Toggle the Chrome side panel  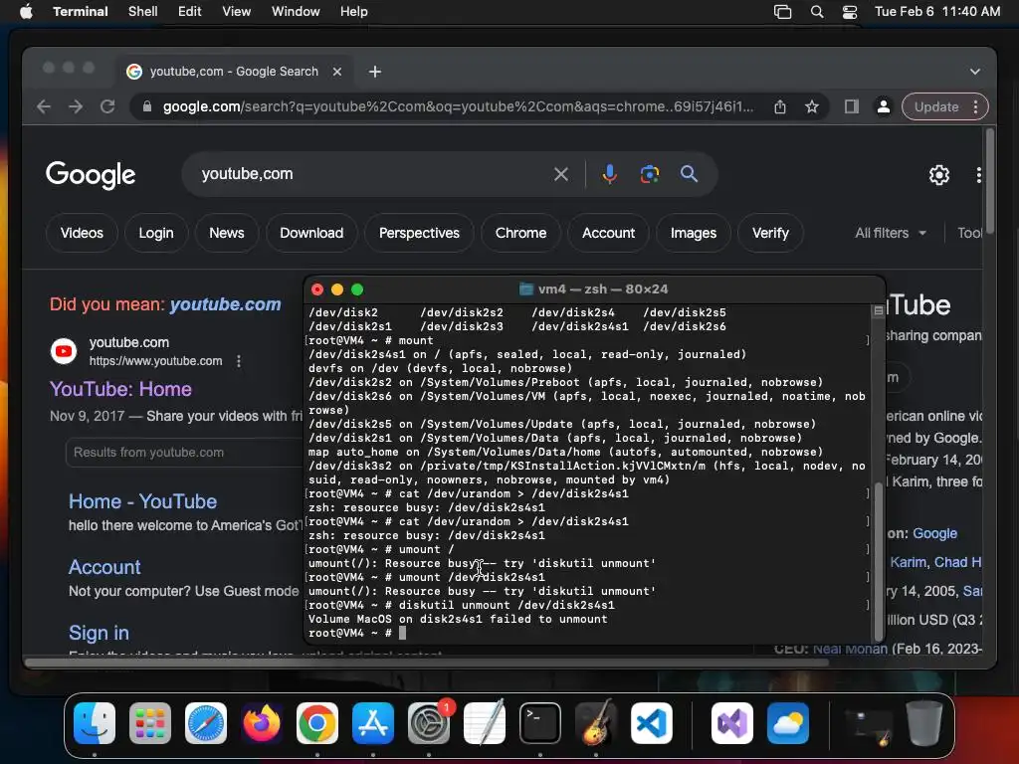[x=852, y=106]
